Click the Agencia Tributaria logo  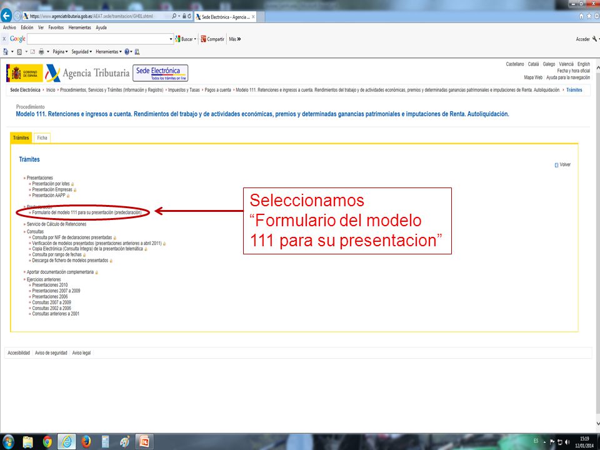87,72
